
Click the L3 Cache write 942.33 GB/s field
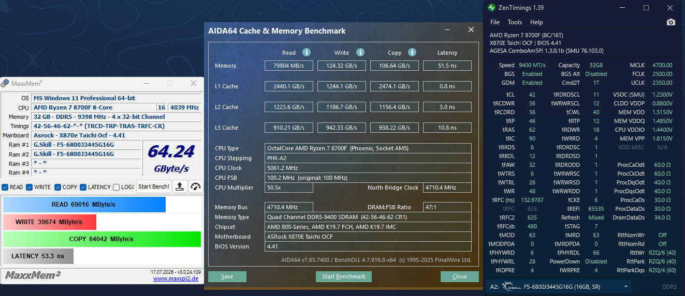pos(342,128)
